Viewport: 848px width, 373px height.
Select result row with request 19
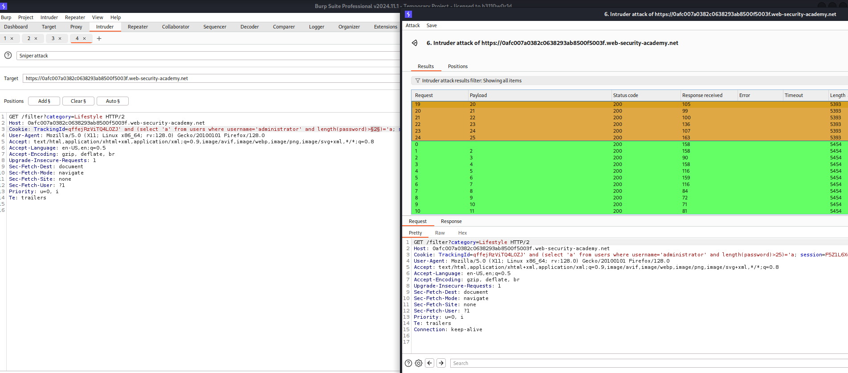click(630, 104)
